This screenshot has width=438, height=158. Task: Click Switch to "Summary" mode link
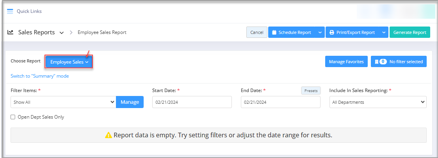coord(40,76)
